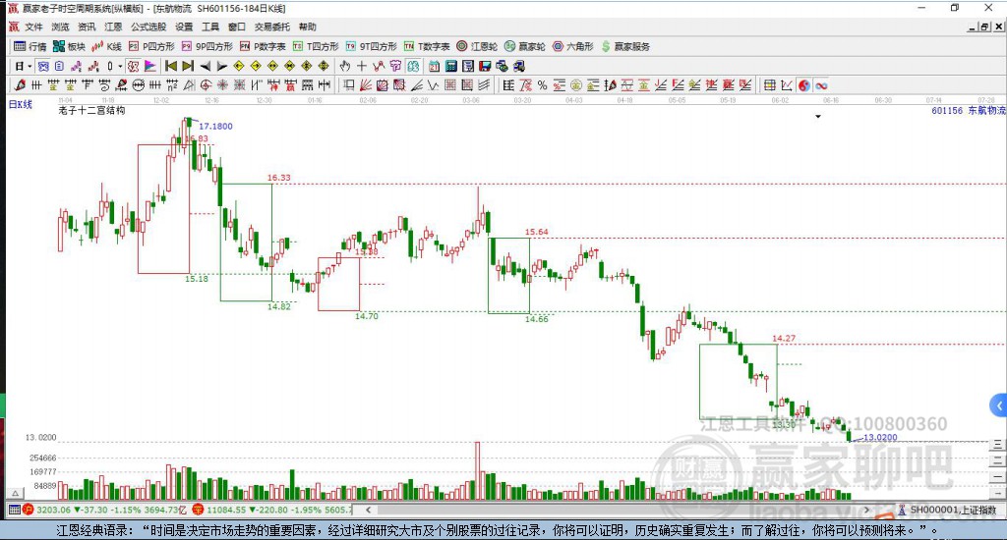
Task: Expand the dropdown arrow next to the 0 icon
Action: (120, 66)
